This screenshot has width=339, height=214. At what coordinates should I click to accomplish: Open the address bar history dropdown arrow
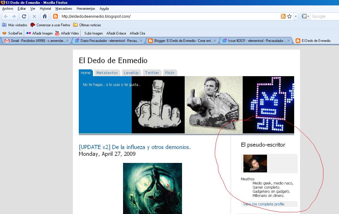pos(296,16)
